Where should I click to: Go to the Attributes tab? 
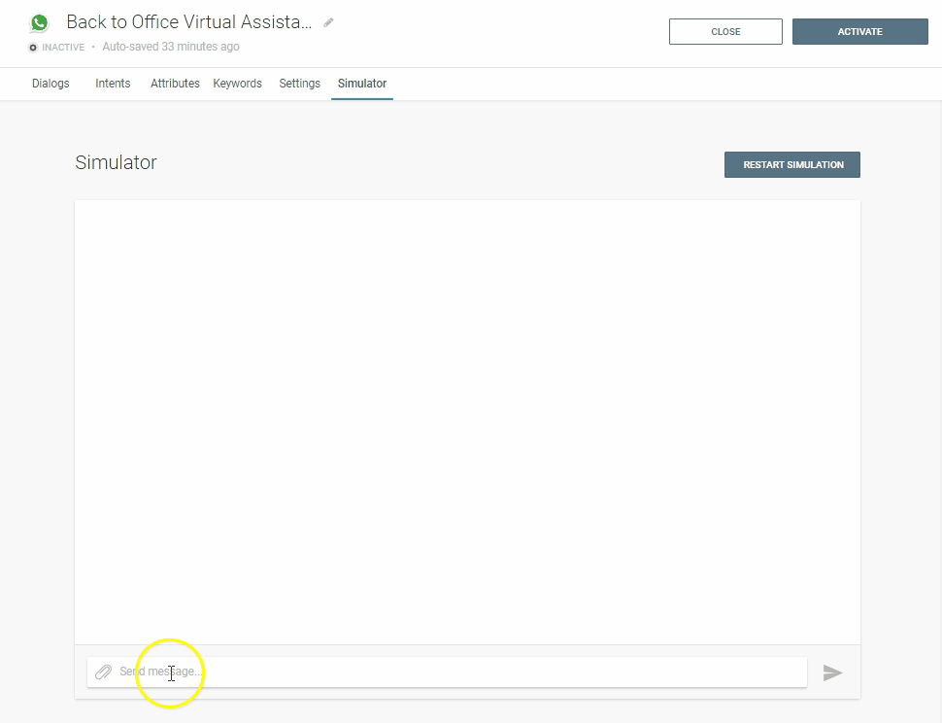point(175,84)
